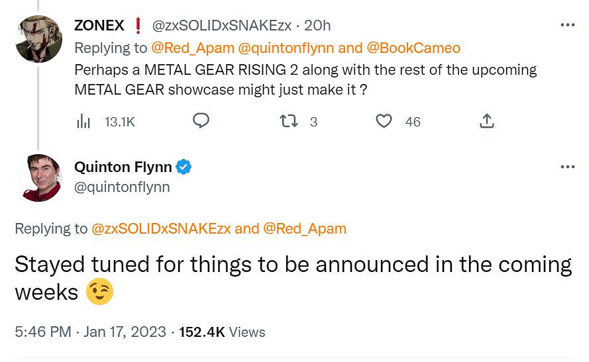
Task: Open three-dot menu on Quinton Flynn's tweet
Action: pyautogui.click(x=567, y=167)
